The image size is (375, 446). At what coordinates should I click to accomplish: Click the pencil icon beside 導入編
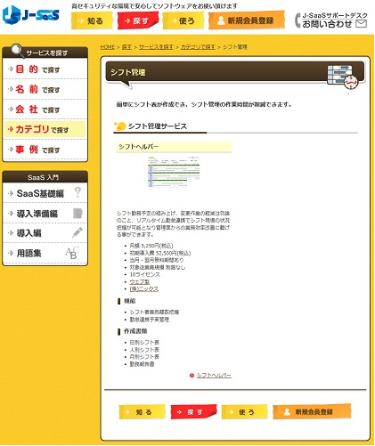point(77,232)
